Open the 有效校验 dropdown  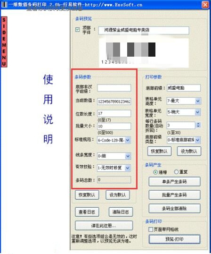114,168
